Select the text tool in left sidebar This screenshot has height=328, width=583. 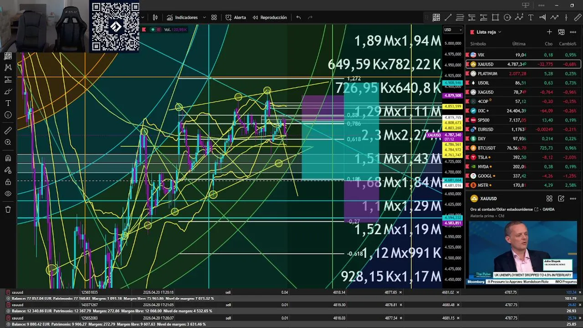(8, 103)
